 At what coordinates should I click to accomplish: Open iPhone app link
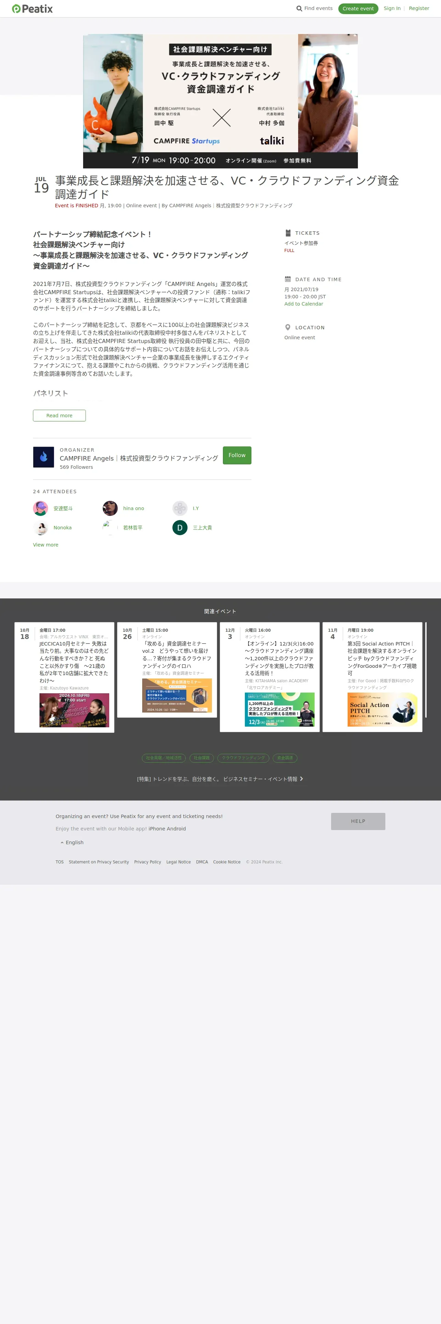pos(157,828)
